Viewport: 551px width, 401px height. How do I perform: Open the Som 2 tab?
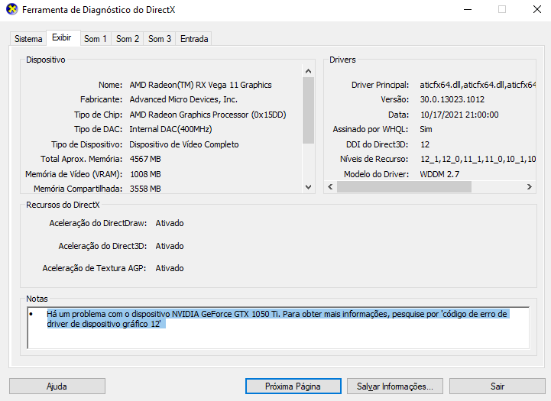pos(128,39)
